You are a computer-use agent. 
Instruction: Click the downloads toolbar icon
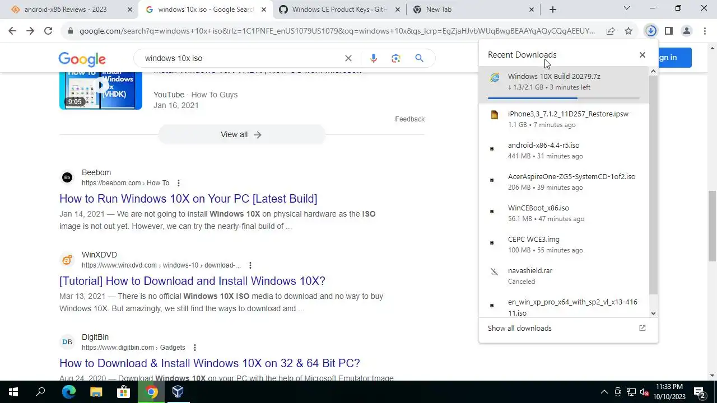(x=651, y=31)
